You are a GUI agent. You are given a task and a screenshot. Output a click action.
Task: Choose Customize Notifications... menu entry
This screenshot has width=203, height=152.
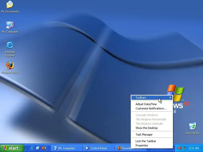click(152, 109)
